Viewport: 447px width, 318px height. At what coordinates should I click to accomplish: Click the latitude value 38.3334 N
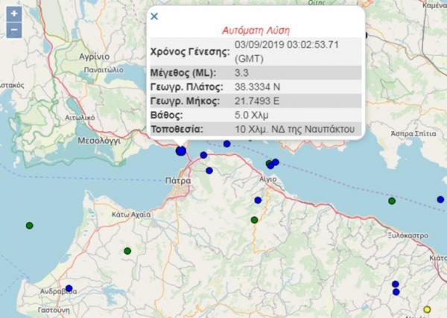pyautogui.click(x=257, y=86)
